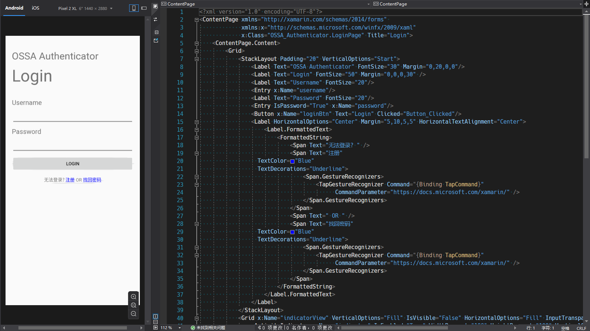This screenshot has height=331, width=590.
Task: Click the LOGIN button in the preview
Action: [x=73, y=164]
